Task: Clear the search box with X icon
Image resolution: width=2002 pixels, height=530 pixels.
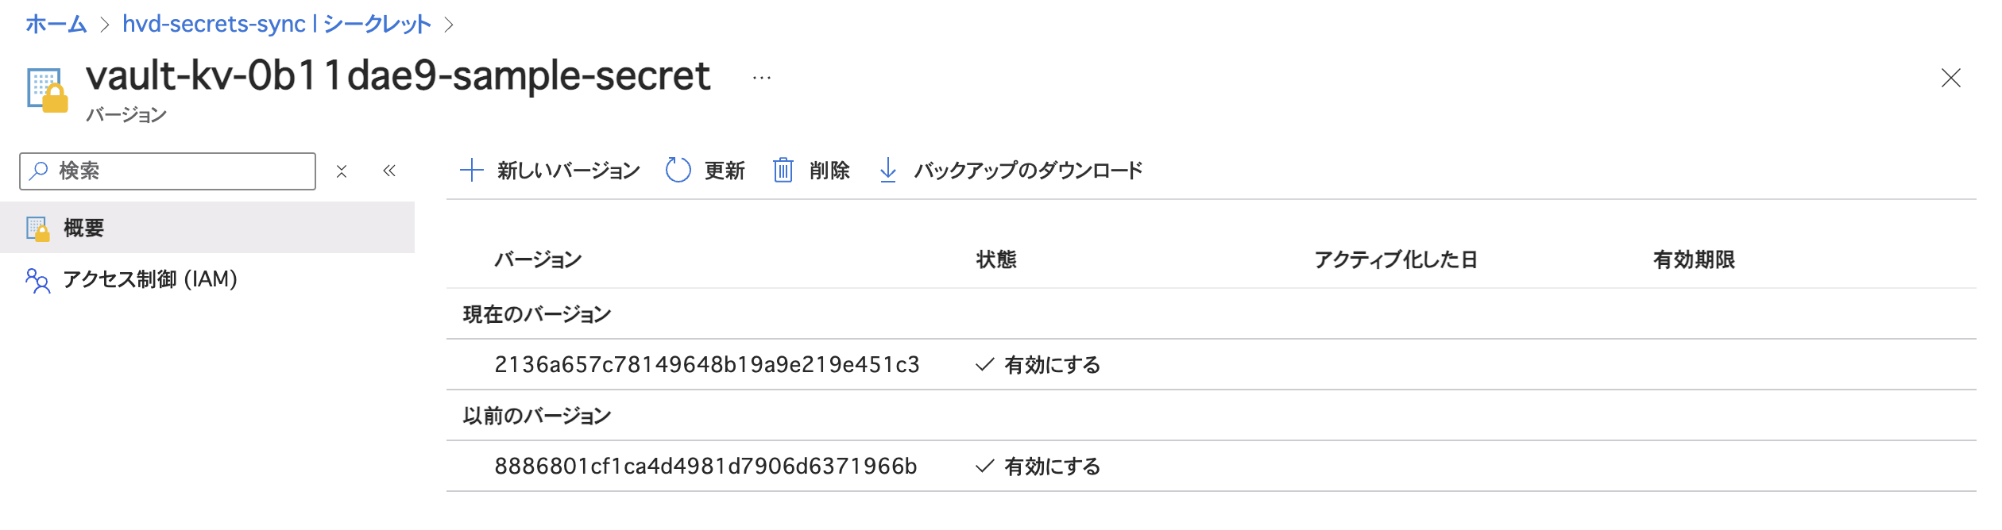Action: pos(342,171)
